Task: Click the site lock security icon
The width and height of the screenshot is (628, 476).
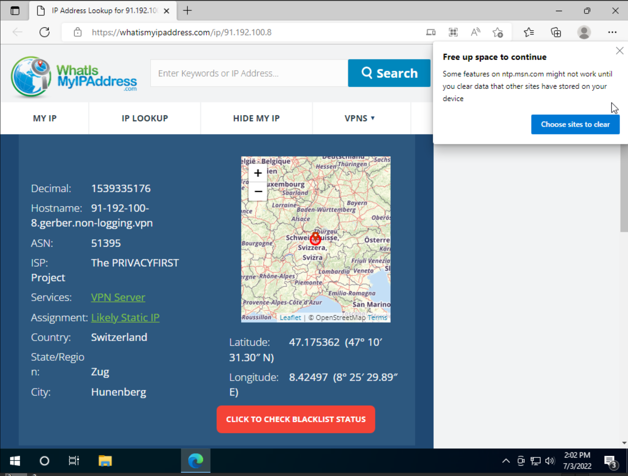Action: pos(78,32)
